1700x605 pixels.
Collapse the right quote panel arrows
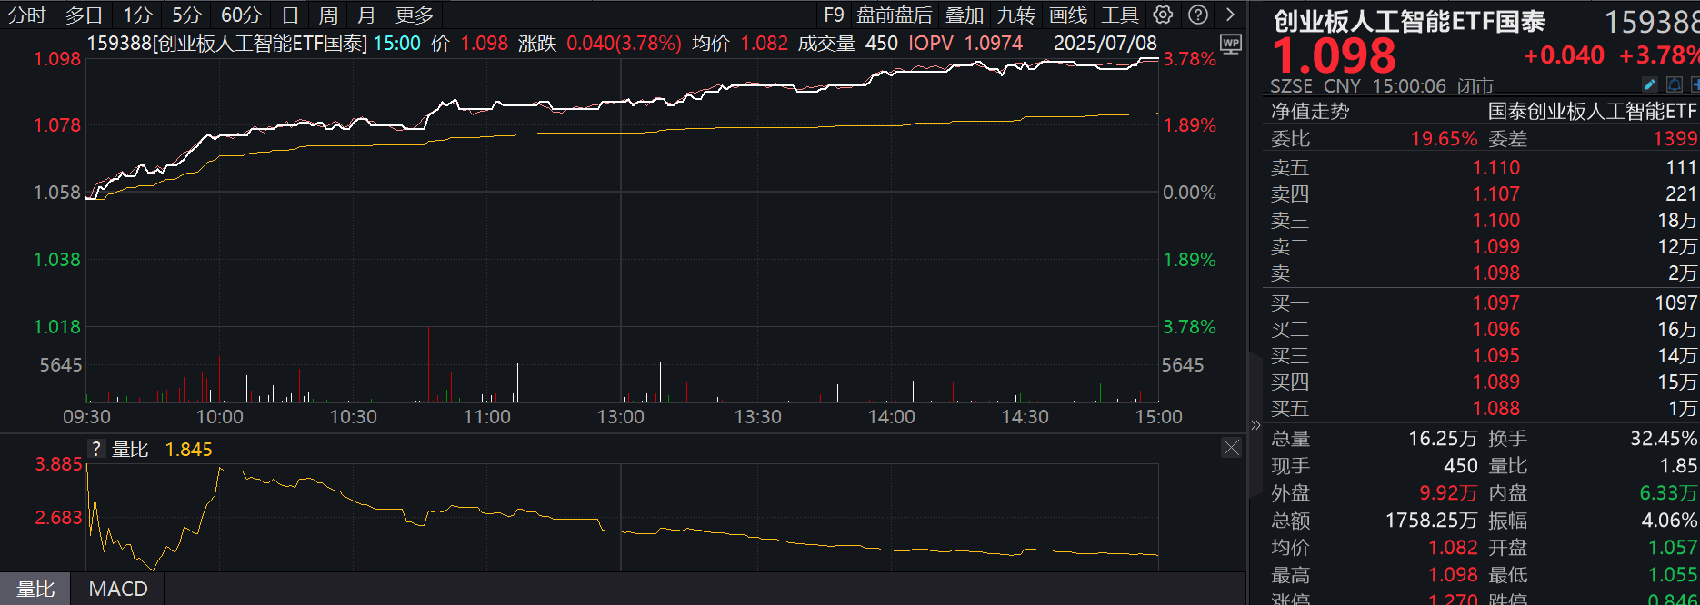(1255, 424)
